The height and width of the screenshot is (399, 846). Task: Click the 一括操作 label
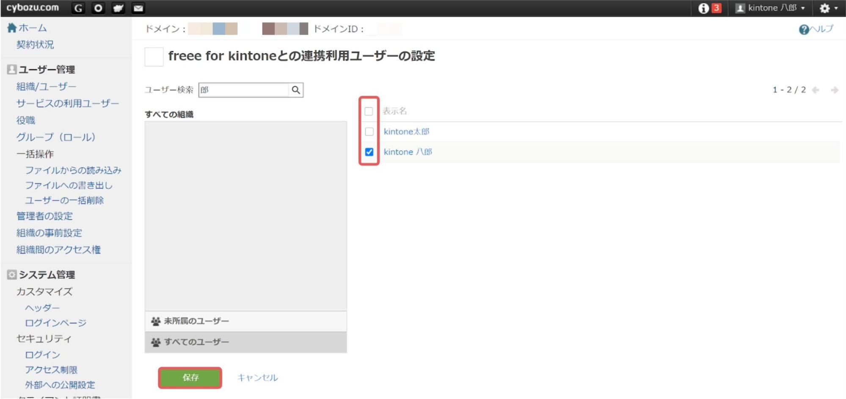point(35,154)
